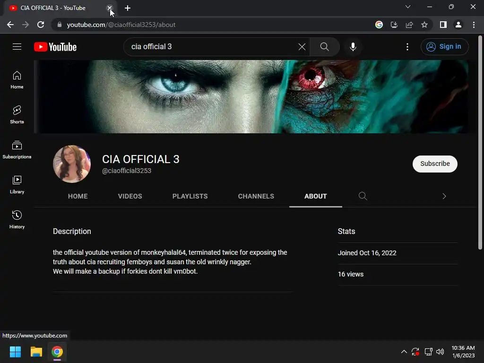Switch to the HOME channel tab
Image resolution: width=484 pixels, height=363 pixels.
click(x=78, y=196)
